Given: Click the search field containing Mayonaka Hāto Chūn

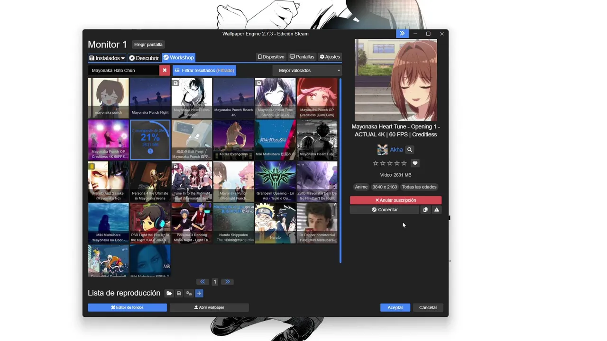Looking at the screenshot, I should [x=124, y=70].
